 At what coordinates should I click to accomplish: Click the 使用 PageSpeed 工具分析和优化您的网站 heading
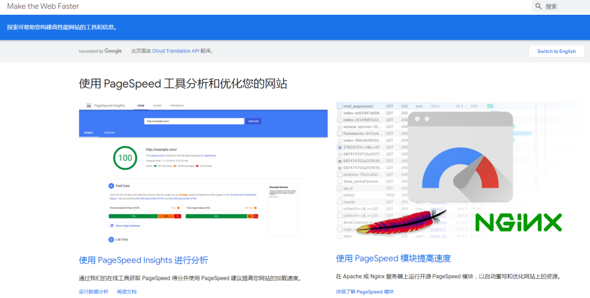183,84
